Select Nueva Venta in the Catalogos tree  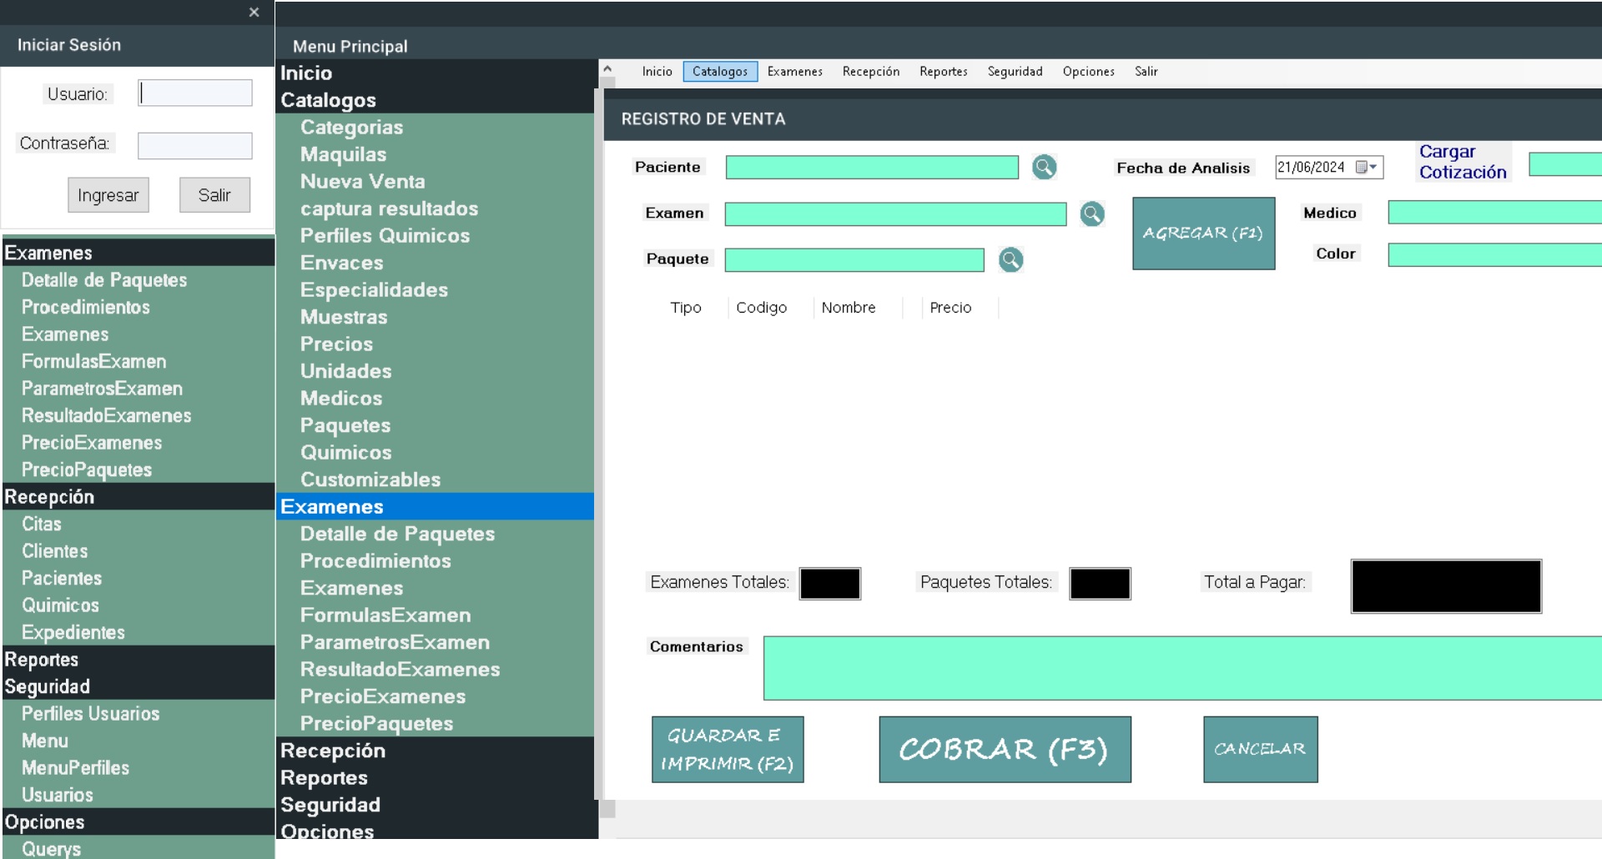coord(363,182)
